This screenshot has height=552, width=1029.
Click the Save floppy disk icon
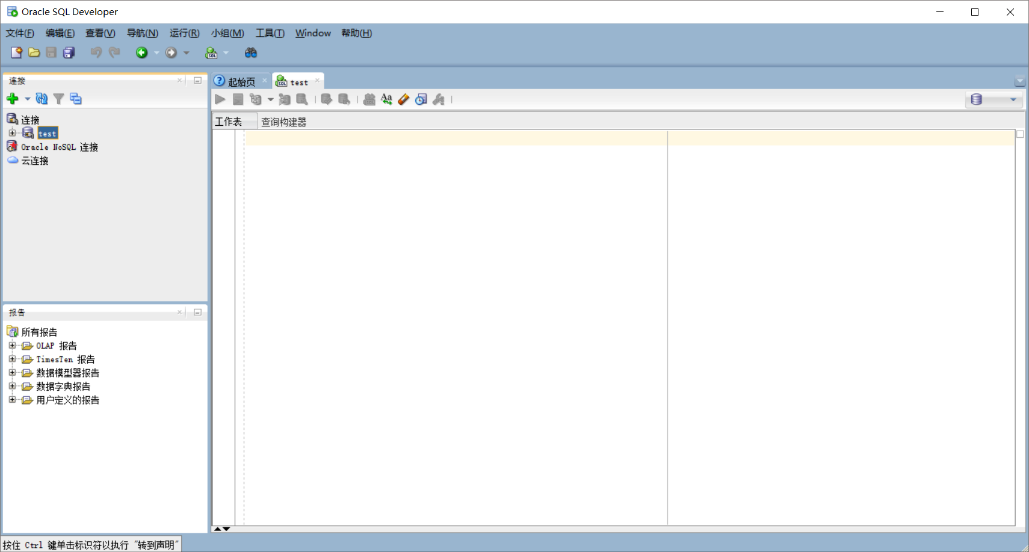(51, 52)
